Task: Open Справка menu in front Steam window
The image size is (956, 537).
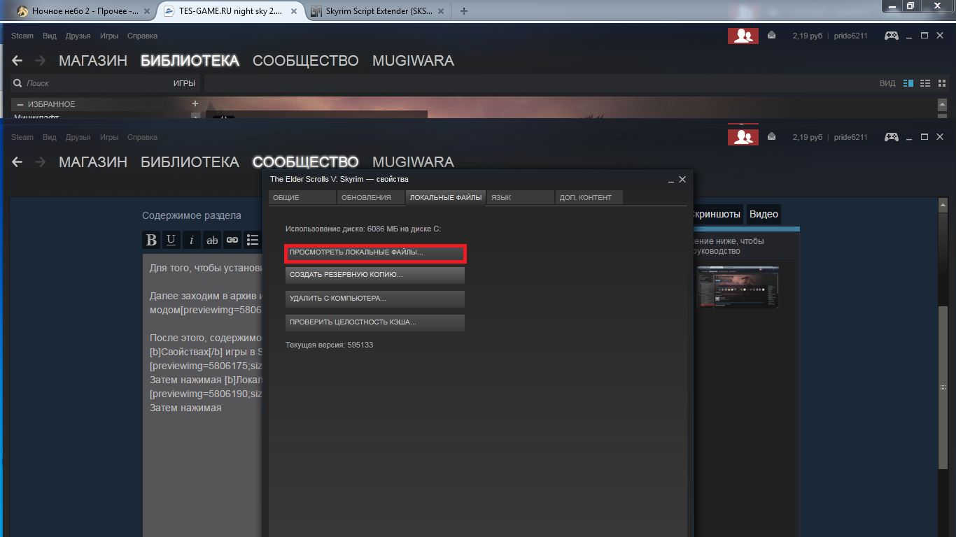Action: click(143, 137)
